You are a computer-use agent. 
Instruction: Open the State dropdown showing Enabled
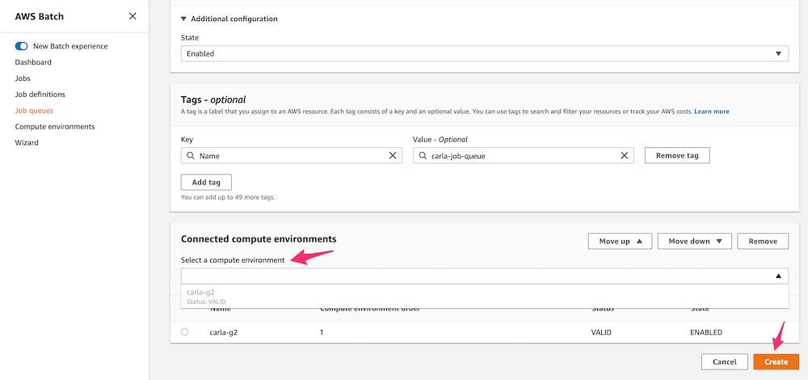click(x=484, y=53)
